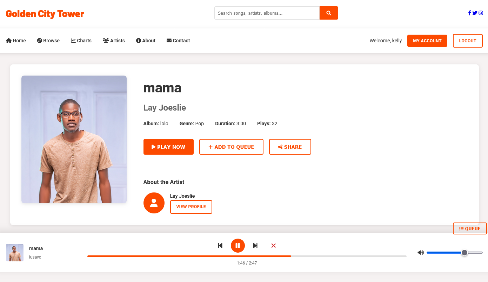Close the player with red X
Image resolution: width=488 pixels, height=282 pixels.
click(274, 246)
